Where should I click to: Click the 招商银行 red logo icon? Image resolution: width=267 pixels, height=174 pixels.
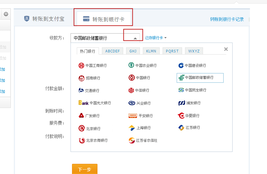[82, 78]
